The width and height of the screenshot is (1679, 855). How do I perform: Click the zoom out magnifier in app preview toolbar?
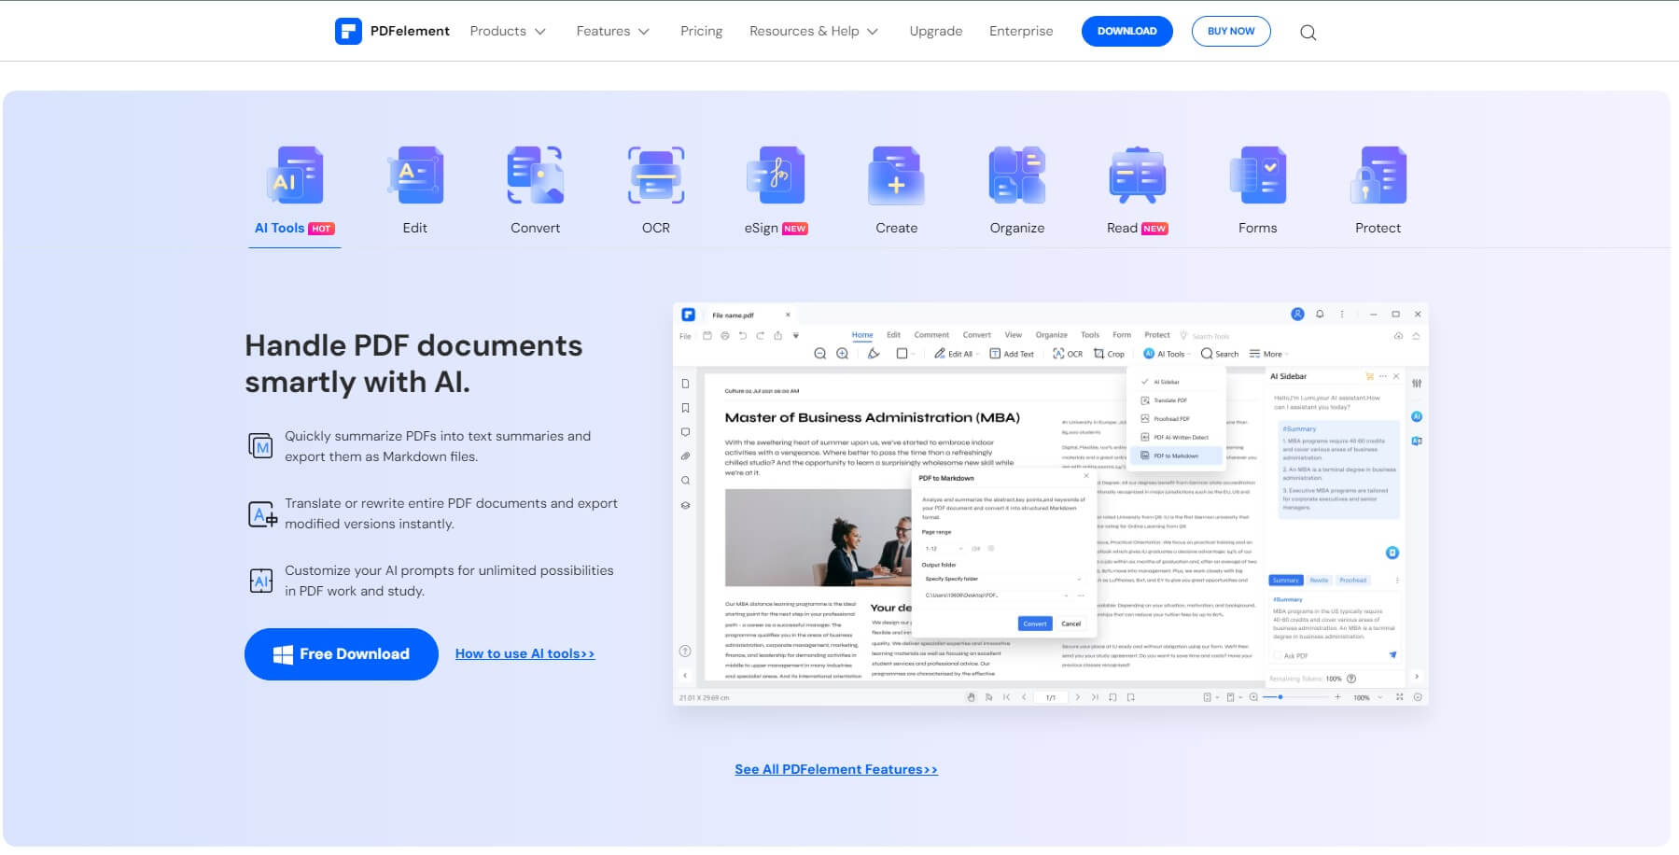819,354
